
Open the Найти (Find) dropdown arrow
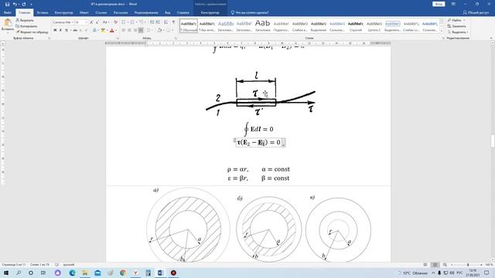pos(464,20)
